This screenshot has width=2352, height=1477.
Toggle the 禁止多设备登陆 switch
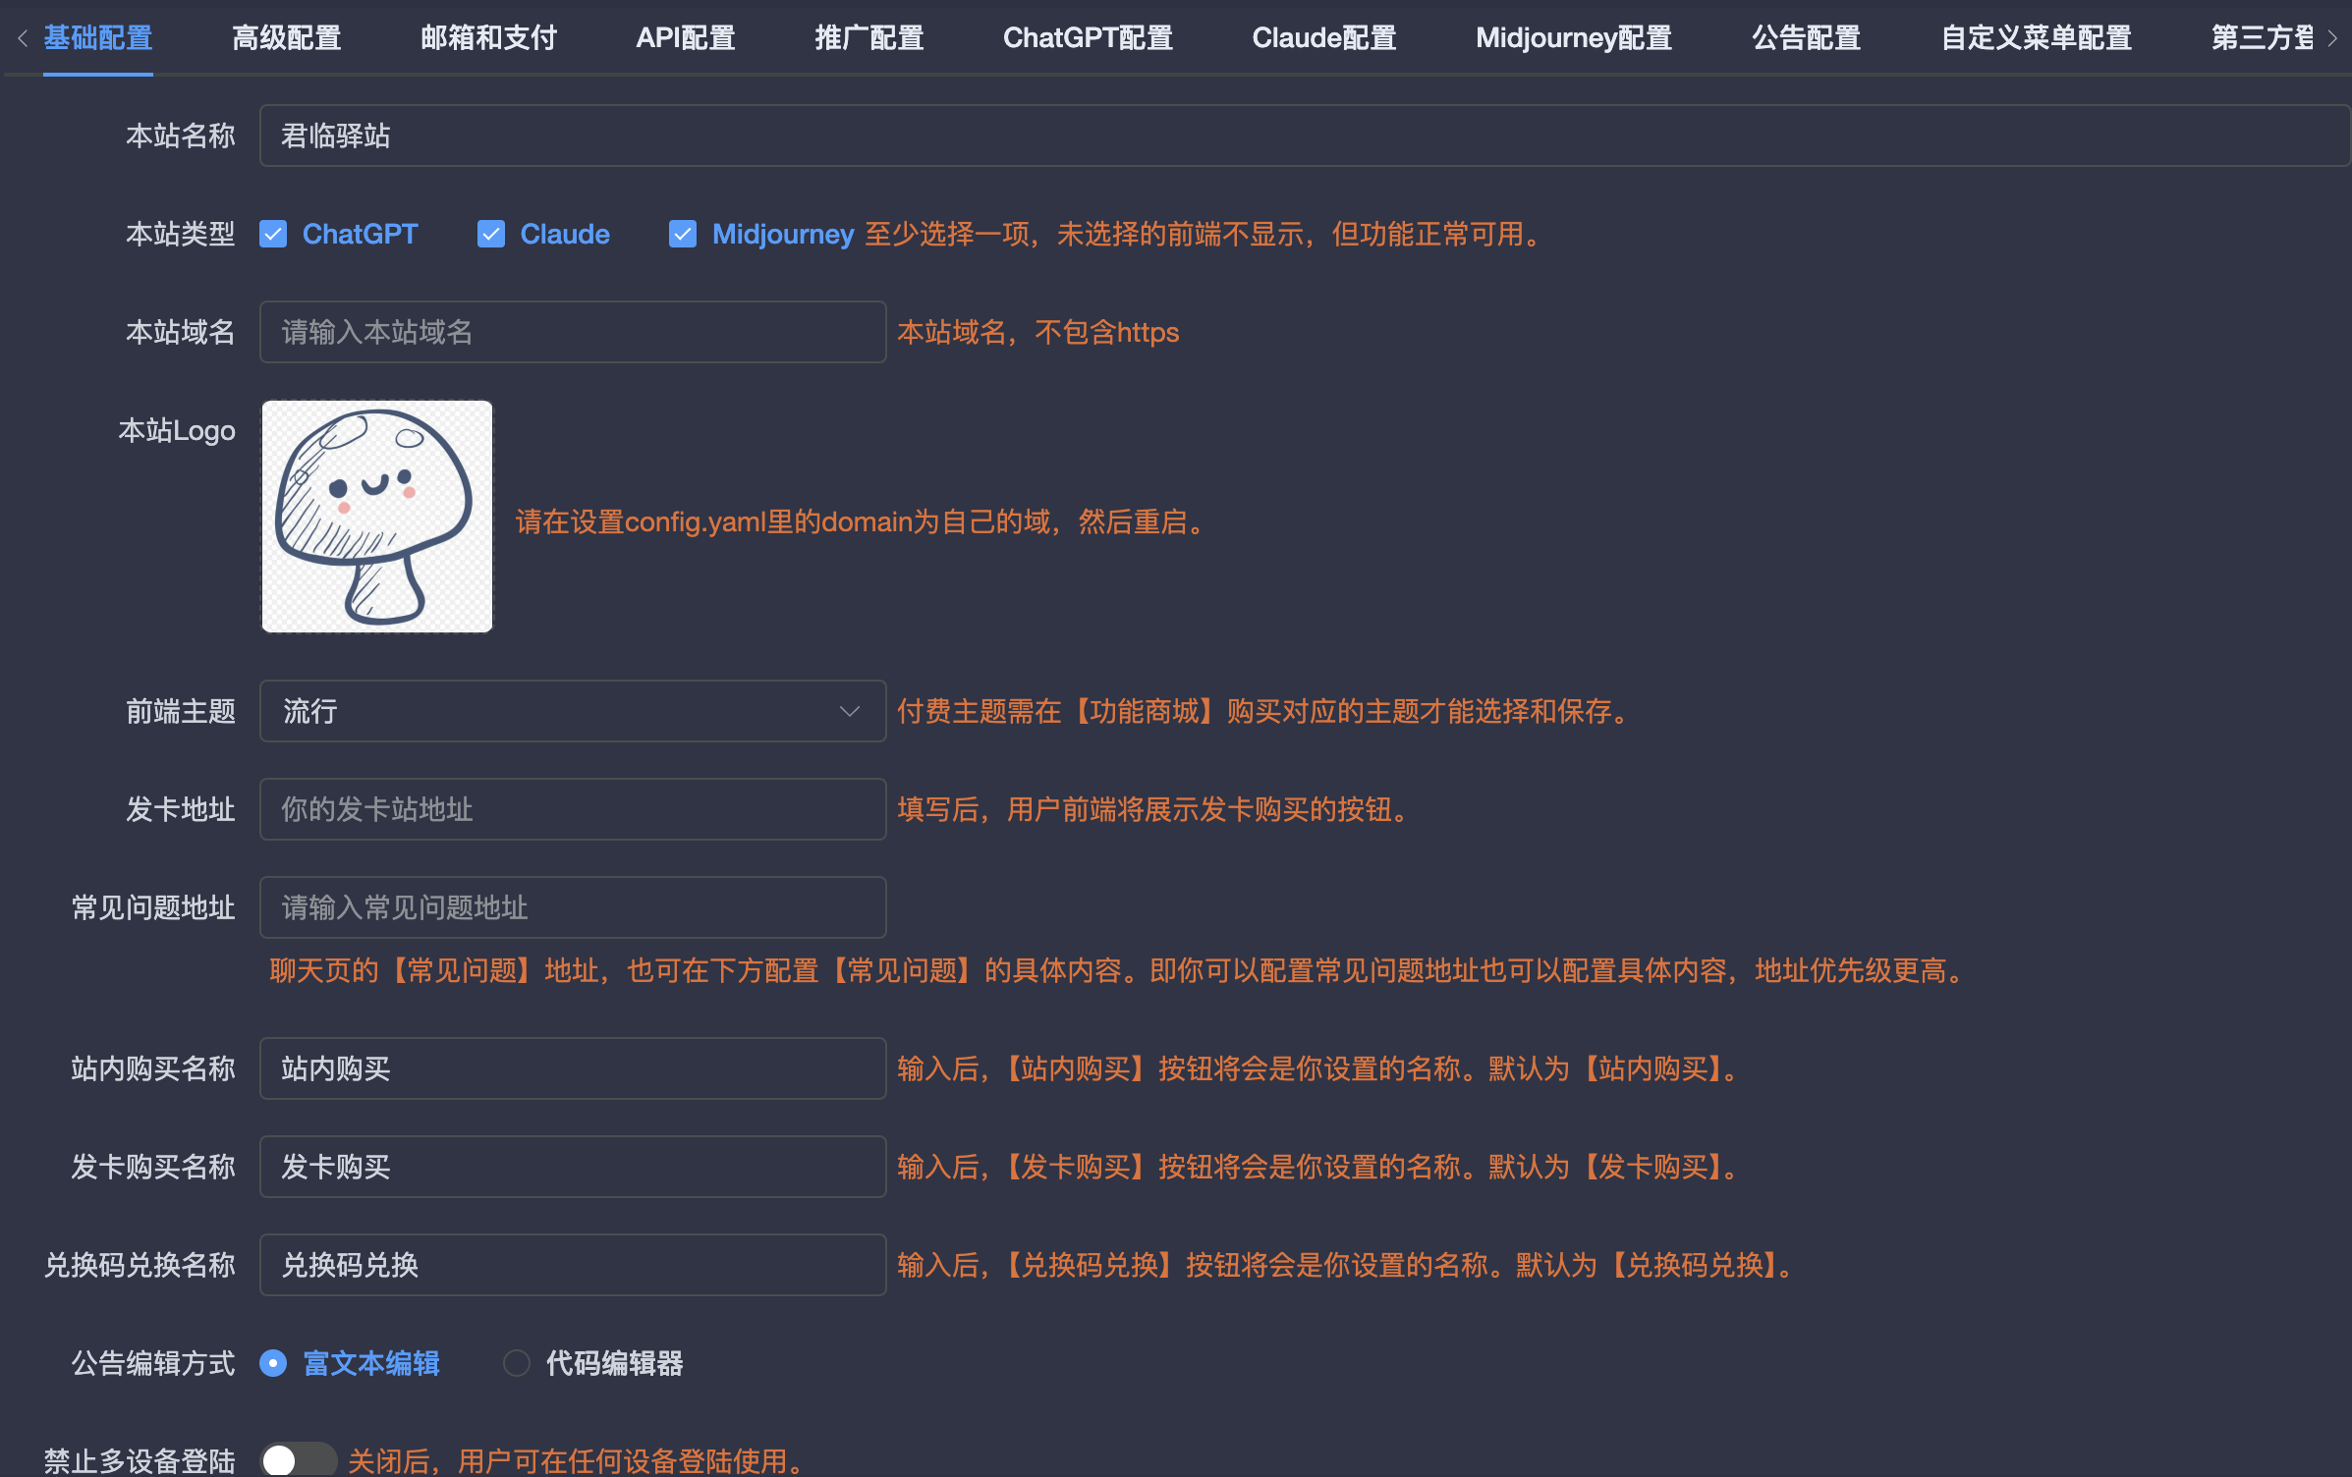tap(298, 1459)
